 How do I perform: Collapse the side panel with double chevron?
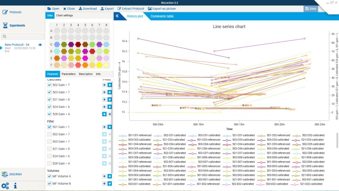click(117, 16)
